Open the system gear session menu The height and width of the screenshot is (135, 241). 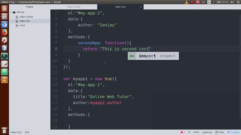[x=238, y=2]
